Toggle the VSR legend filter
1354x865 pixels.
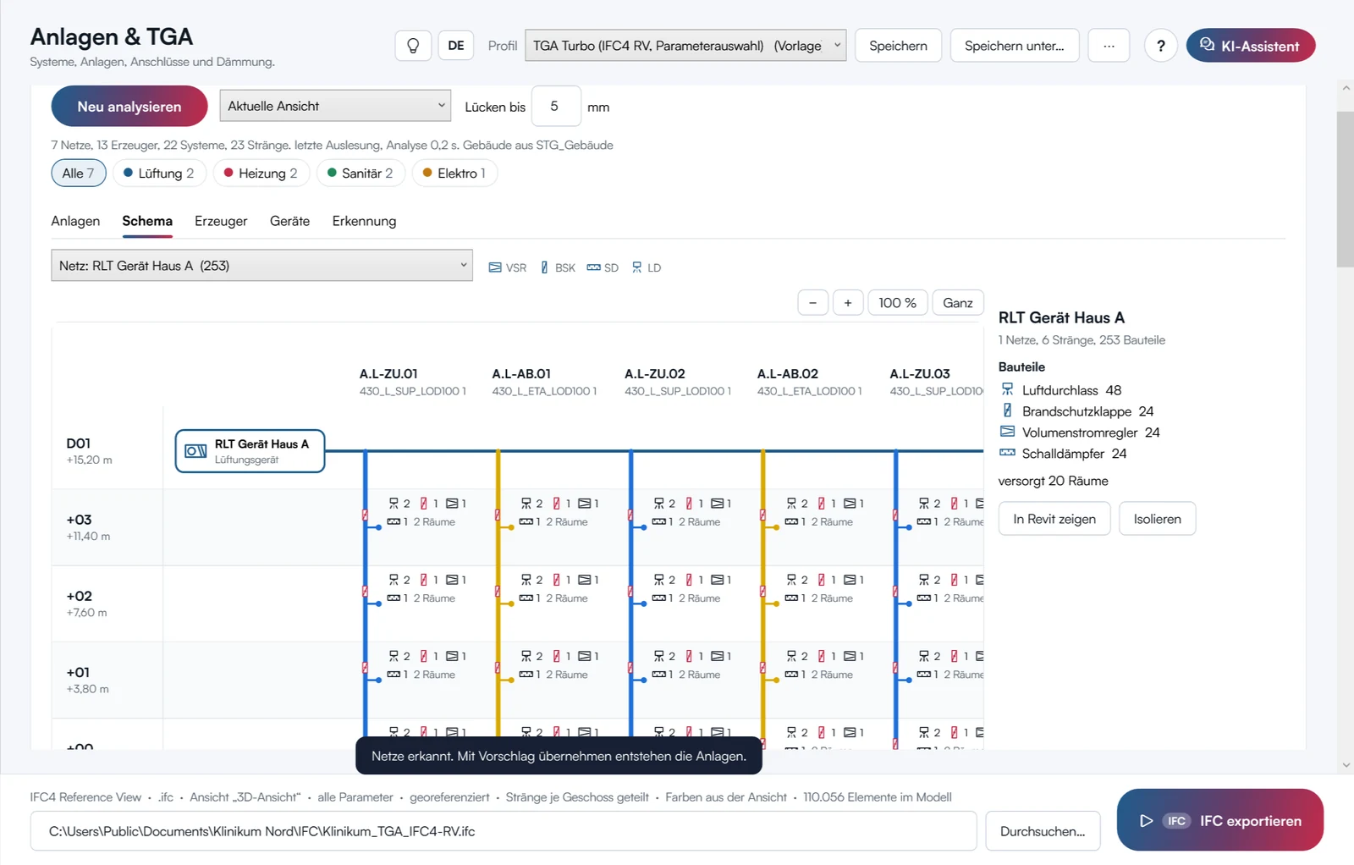coord(508,267)
